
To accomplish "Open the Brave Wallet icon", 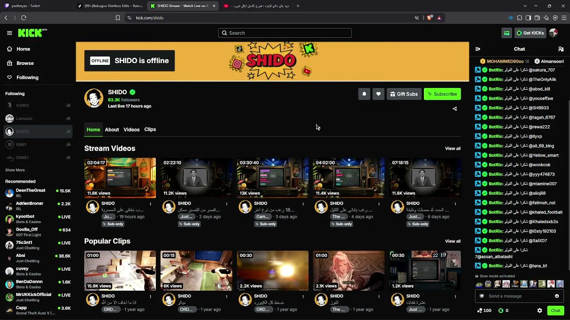I will [537, 18].
